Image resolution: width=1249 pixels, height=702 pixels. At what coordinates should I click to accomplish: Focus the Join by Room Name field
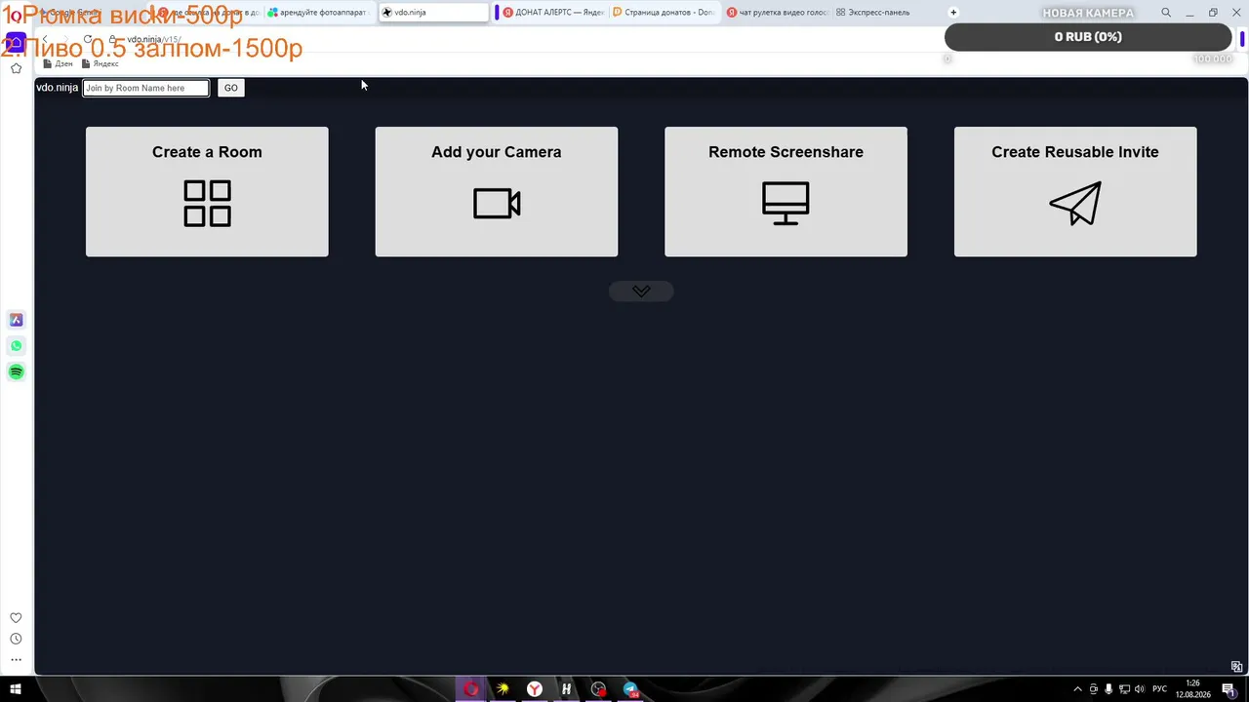145,88
